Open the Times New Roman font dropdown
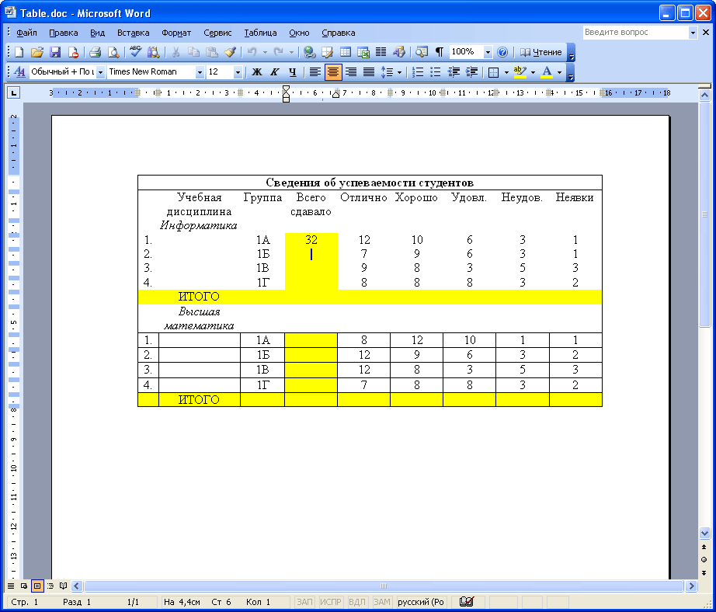The height and width of the screenshot is (612, 716). point(200,72)
